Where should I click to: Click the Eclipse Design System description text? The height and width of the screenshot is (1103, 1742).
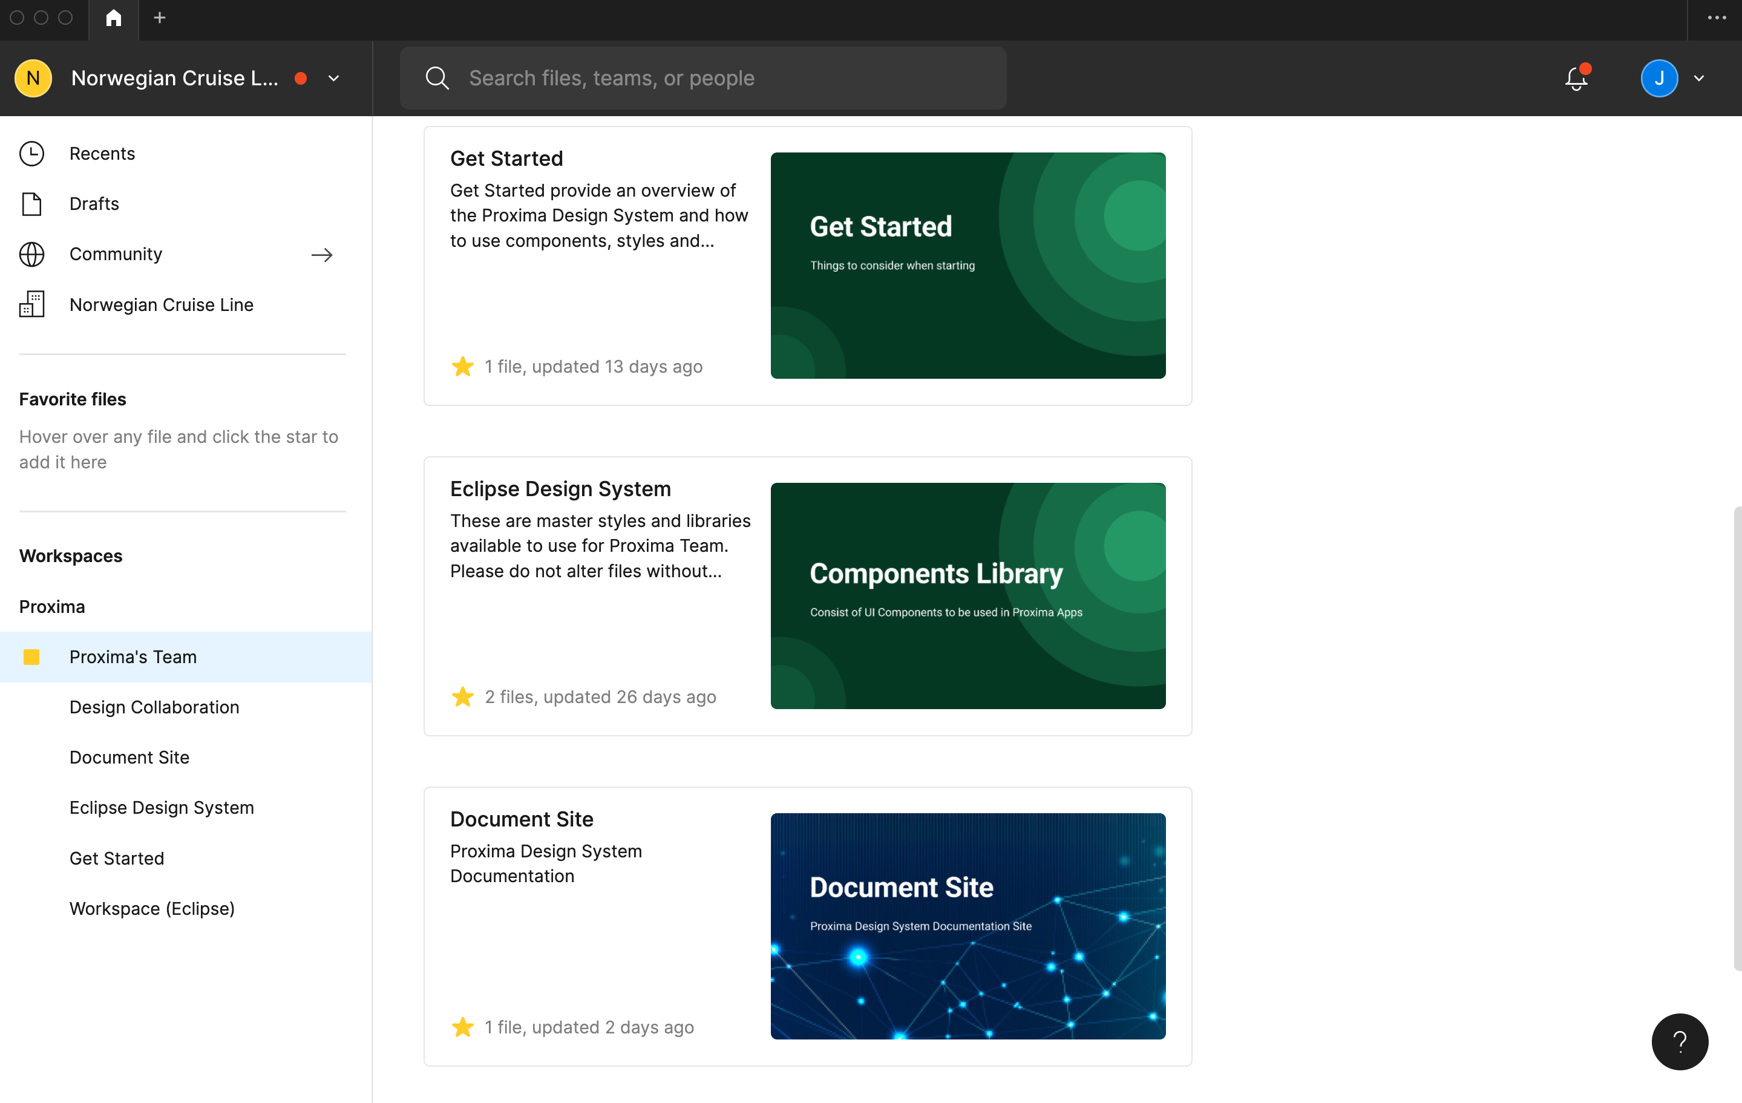pyautogui.click(x=600, y=546)
